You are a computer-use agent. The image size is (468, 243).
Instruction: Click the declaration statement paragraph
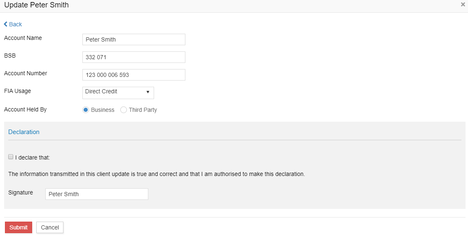157,174
